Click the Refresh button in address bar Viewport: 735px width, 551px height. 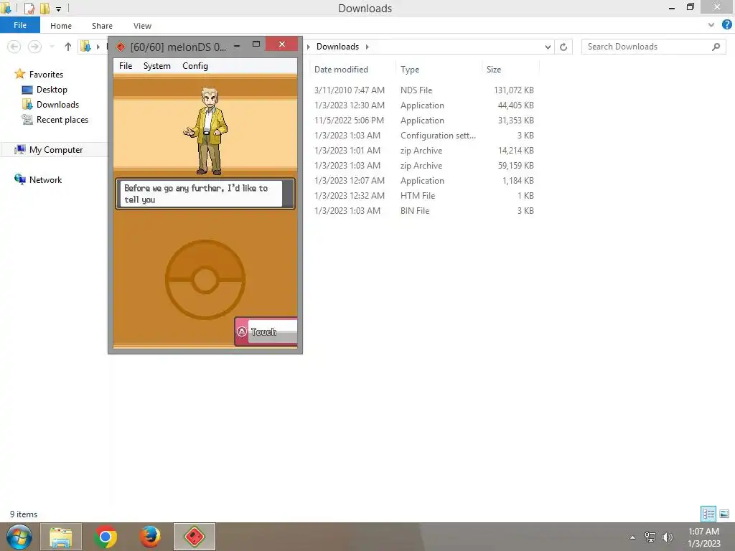(563, 47)
